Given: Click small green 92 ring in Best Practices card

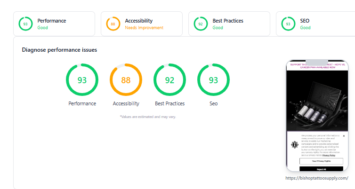Looking at the screenshot, I should click(x=201, y=24).
